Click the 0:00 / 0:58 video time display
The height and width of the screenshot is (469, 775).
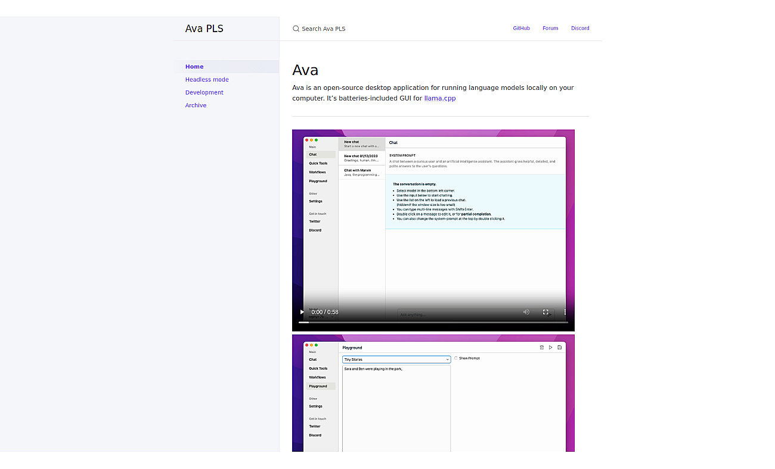tap(325, 312)
